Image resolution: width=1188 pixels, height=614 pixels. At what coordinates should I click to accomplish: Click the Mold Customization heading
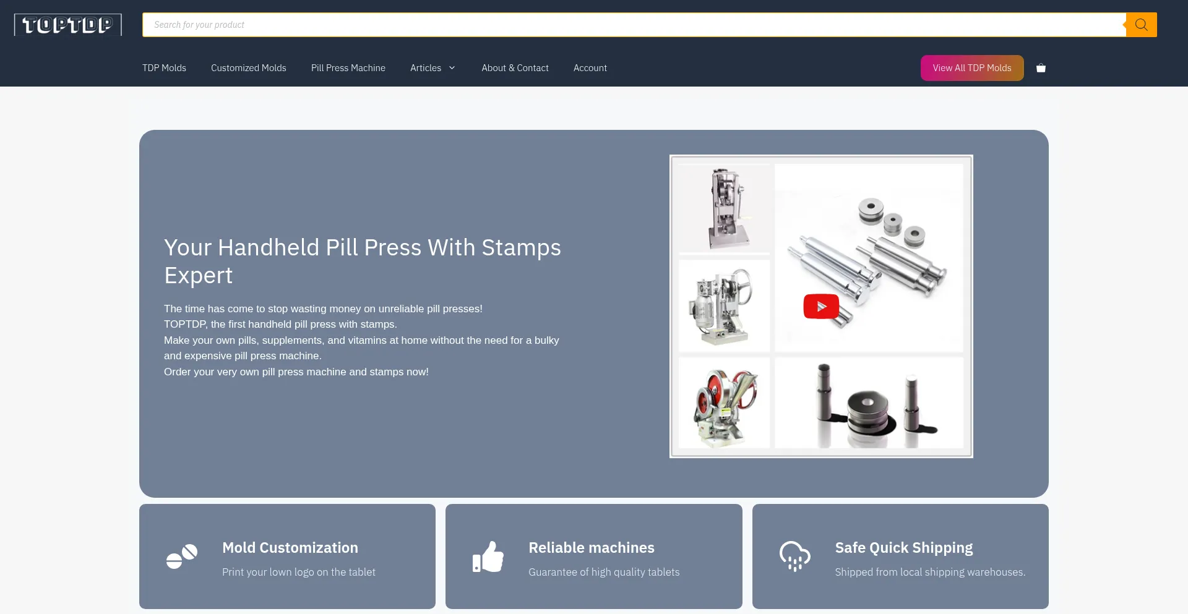point(290,548)
